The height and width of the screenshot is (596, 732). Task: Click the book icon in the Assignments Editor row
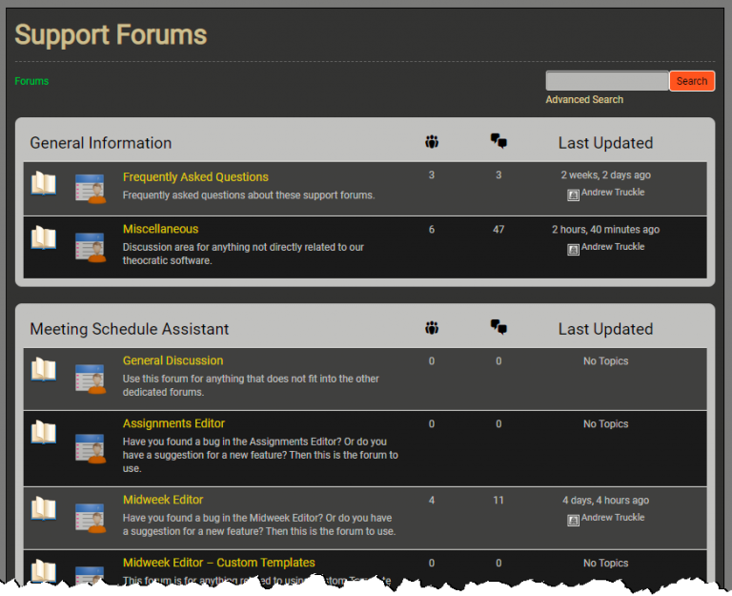[44, 432]
